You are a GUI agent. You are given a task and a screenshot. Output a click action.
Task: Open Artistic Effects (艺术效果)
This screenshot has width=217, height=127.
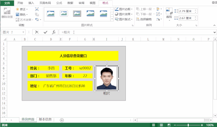(x=24, y=20)
